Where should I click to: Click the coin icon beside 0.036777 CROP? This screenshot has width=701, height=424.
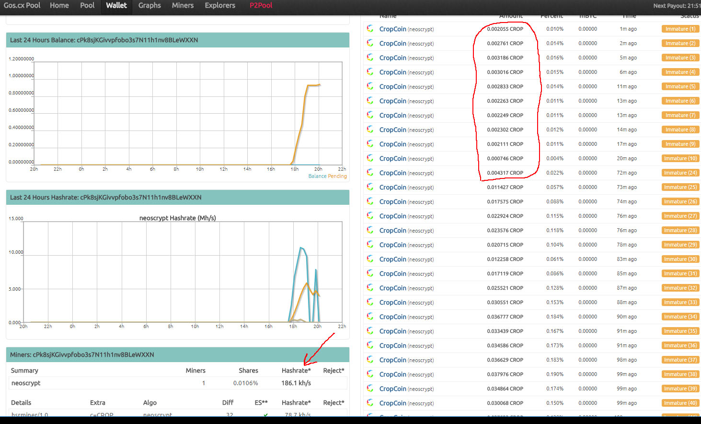click(370, 317)
